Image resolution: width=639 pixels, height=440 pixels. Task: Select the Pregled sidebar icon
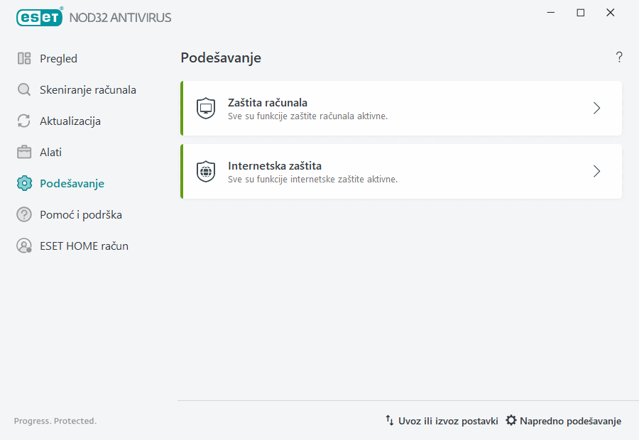point(24,58)
